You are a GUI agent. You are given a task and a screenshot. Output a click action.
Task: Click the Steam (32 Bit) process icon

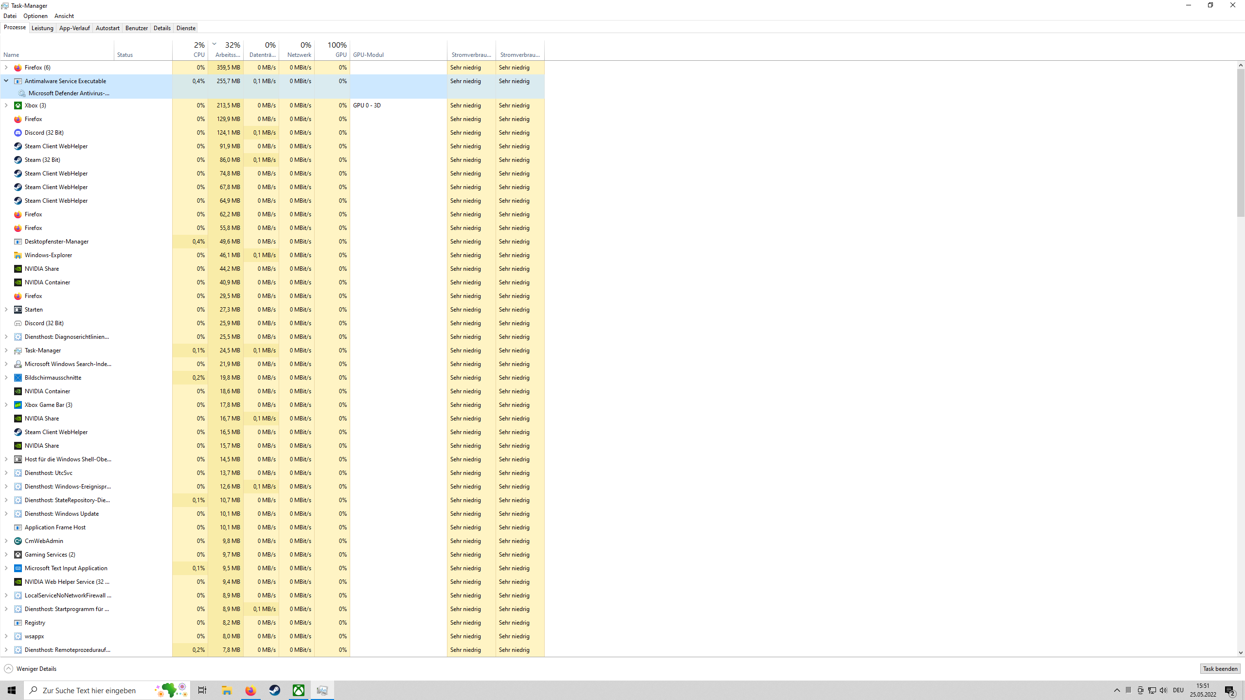[x=18, y=160]
